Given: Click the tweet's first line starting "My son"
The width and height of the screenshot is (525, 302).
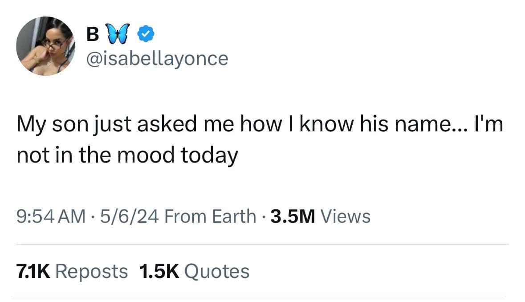Looking at the screenshot, I should (x=260, y=125).
